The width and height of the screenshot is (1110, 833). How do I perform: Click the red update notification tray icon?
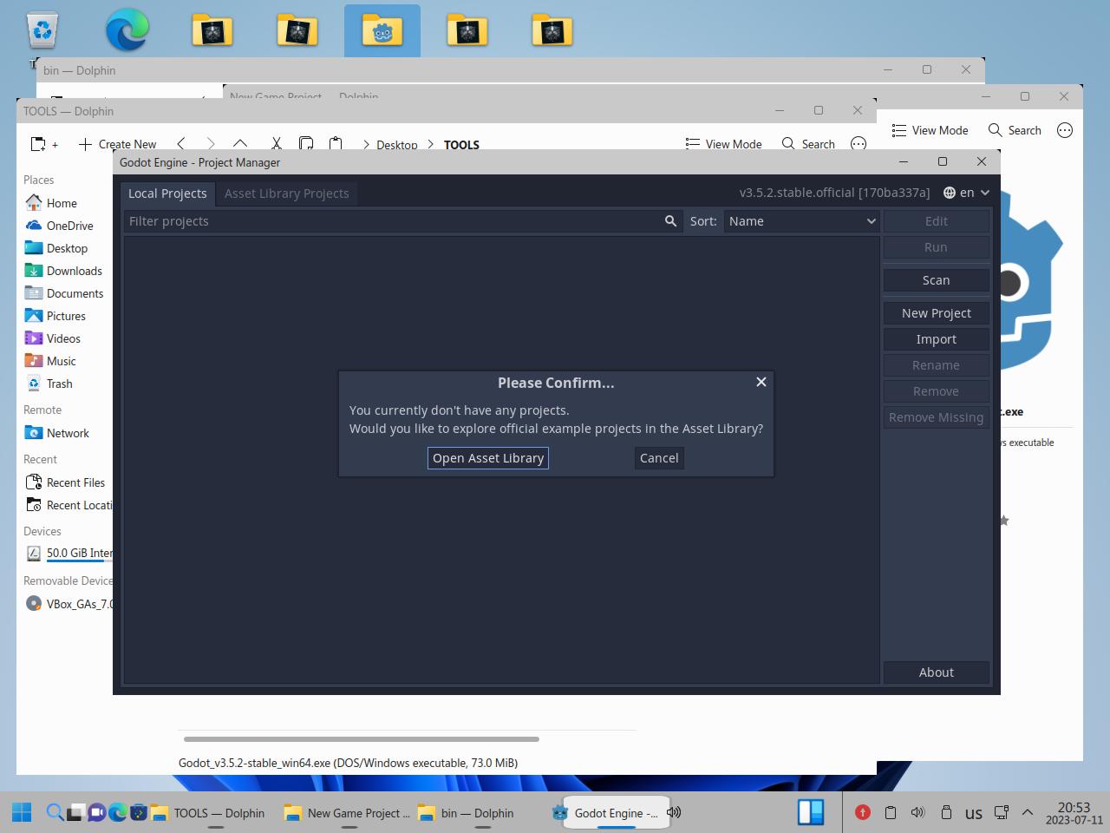[862, 812]
